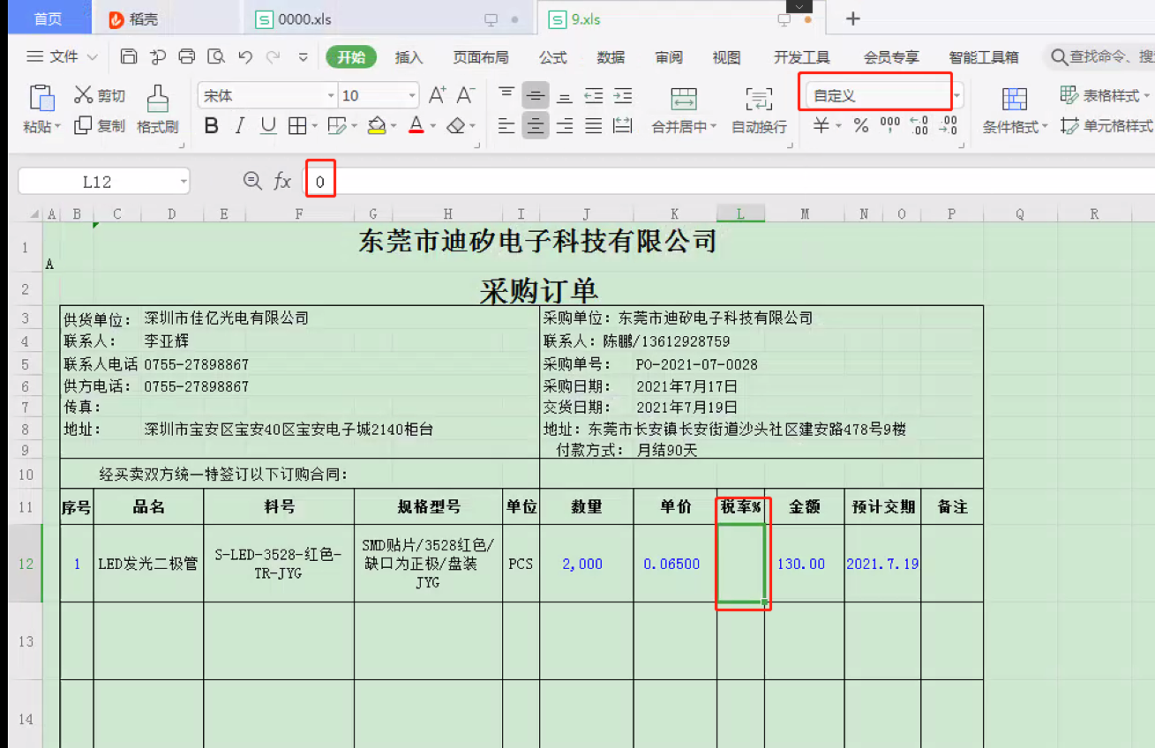Switch to the 插入 ribbon tab
This screenshot has width=1155, height=748.
(x=409, y=57)
